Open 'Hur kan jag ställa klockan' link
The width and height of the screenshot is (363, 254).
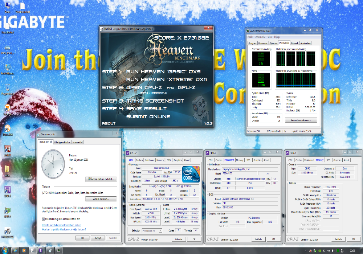click(x=64, y=229)
